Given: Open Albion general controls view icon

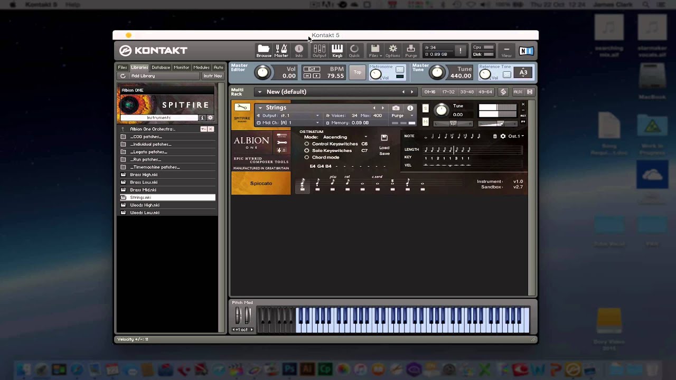Looking at the screenshot, I should point(282,135).
